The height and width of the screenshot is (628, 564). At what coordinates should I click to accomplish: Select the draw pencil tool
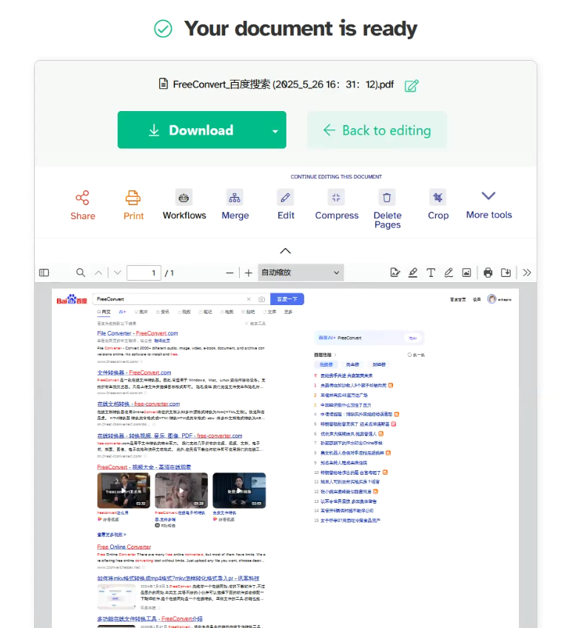point(449,273)
